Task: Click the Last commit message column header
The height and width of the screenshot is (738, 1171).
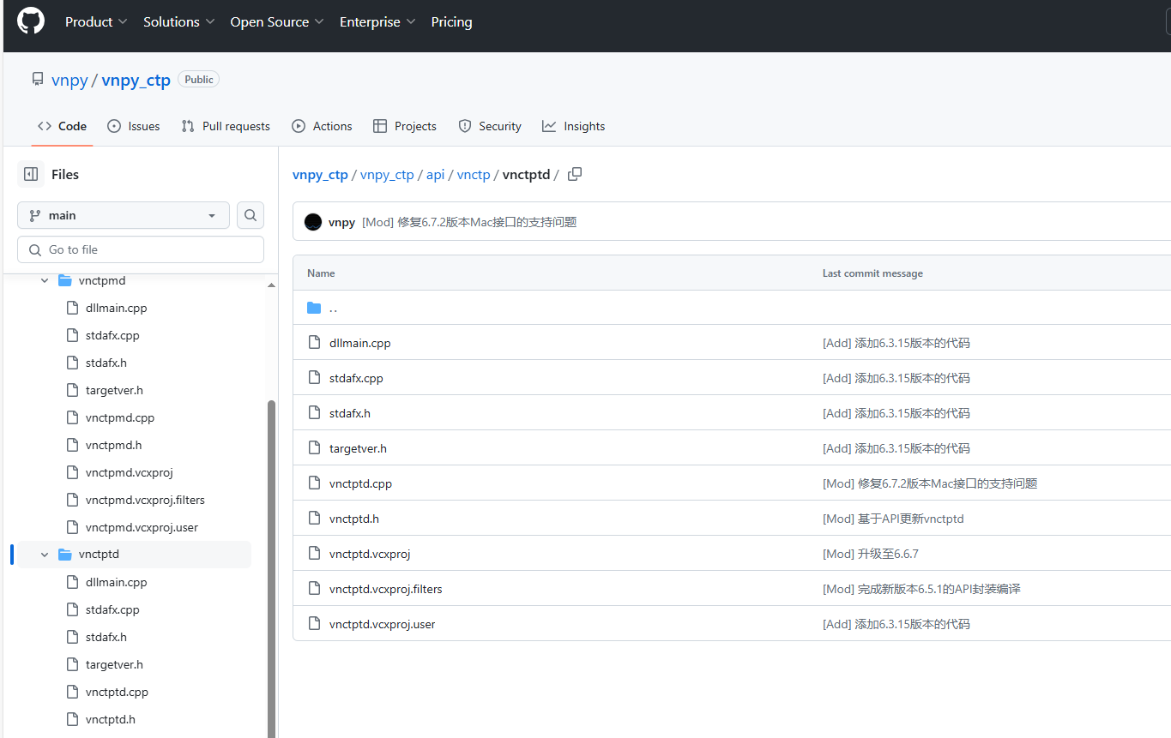Action: point(872,273)
